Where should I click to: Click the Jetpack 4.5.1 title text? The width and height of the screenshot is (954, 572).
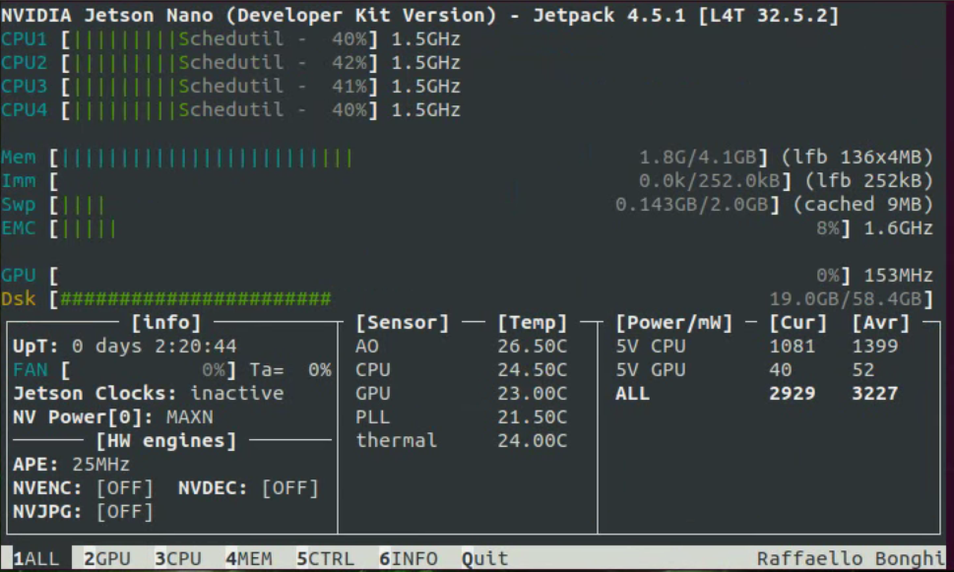click(x=609, y=15)
